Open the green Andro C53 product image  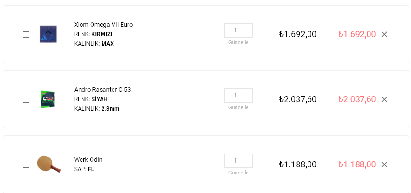(x=48, y=99)
